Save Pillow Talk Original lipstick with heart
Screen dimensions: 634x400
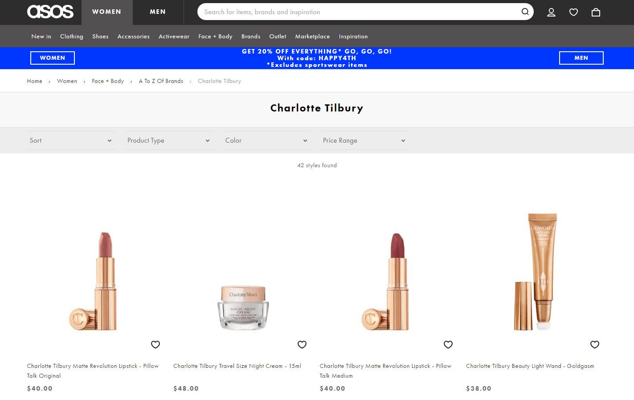click(x=155, y=344)
